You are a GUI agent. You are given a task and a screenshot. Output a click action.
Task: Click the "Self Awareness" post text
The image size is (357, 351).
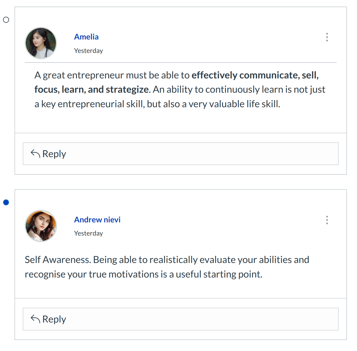point(58,260)
